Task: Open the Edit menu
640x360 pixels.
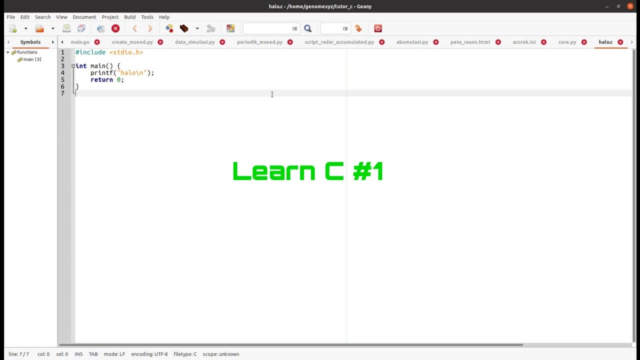Action: coord(25,17)
